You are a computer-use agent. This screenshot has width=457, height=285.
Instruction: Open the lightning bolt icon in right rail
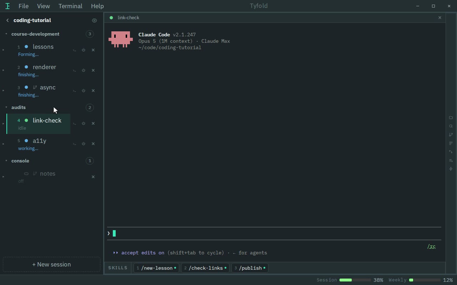(x=451, y=169)
